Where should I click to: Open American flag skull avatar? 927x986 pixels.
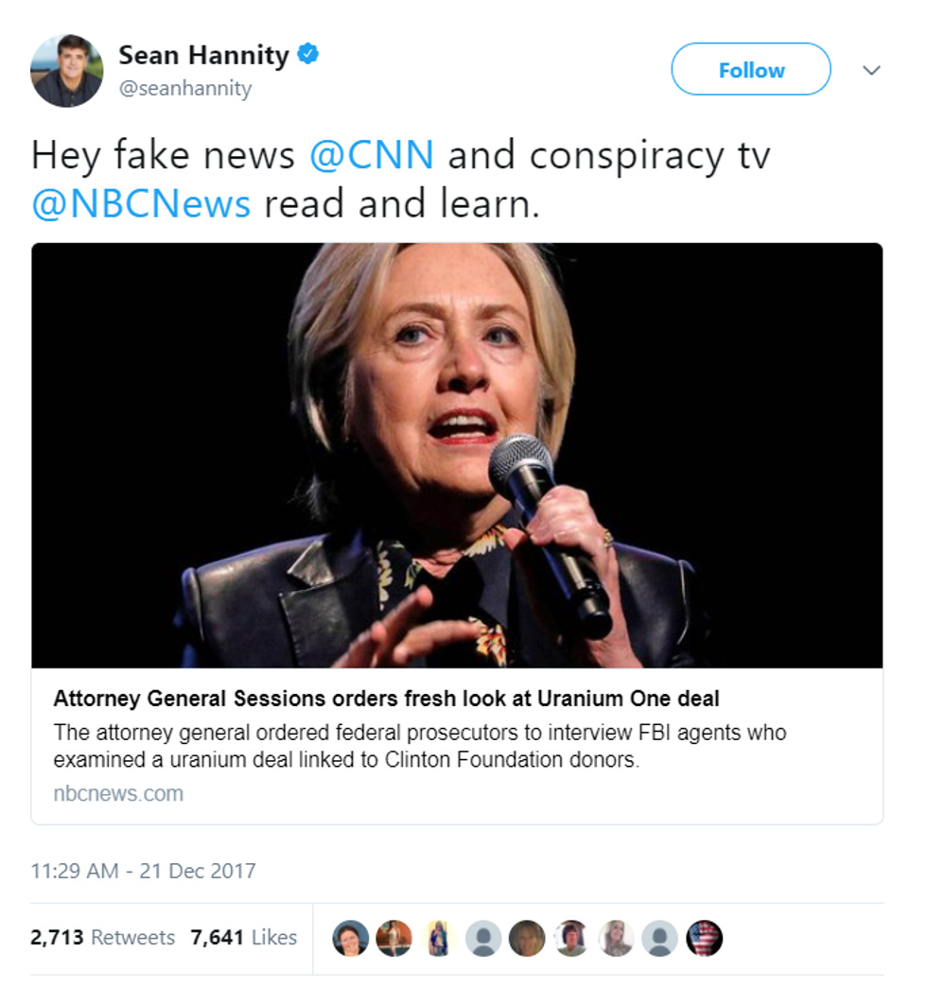704,938
